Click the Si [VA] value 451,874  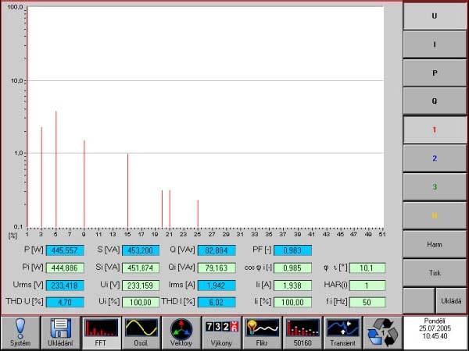click(x=141, y=268)
